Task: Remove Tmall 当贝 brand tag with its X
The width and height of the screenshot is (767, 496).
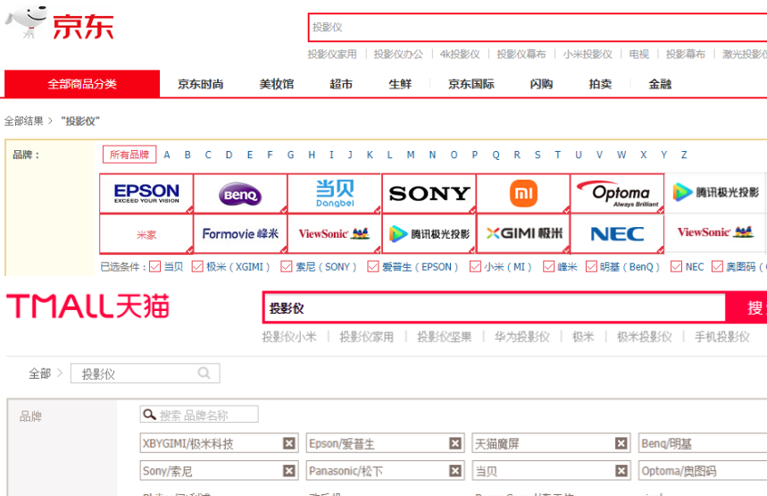Action: click(621, 471)
